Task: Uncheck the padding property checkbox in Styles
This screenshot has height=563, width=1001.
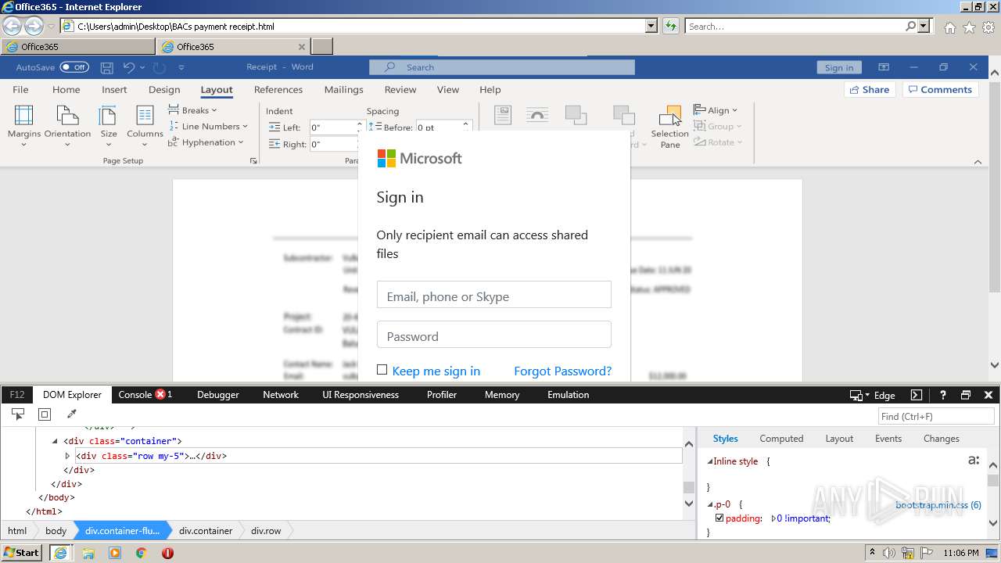Action: coord(719,518)
